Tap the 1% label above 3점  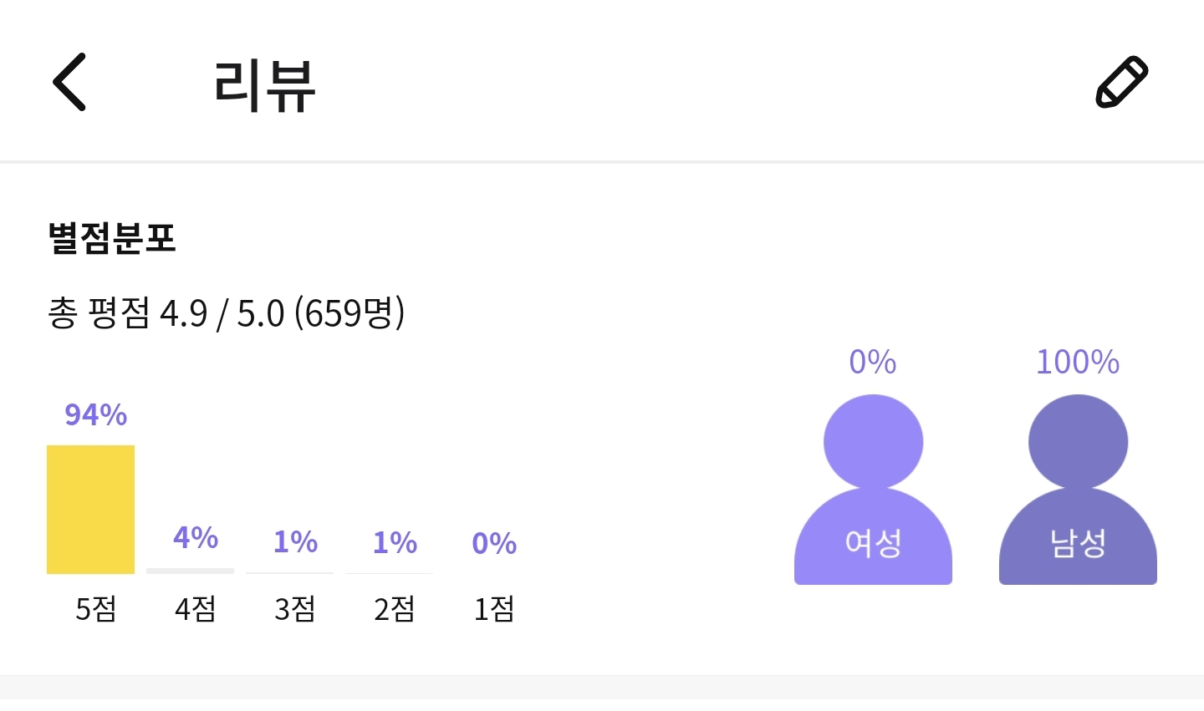[x=295, y=542]
